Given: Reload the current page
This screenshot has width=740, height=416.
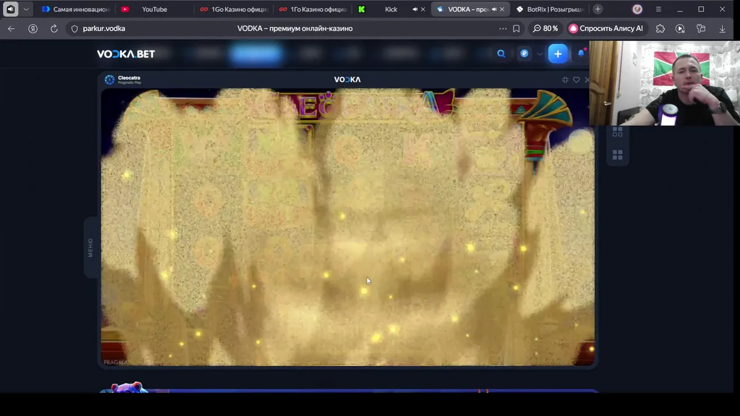Looking at the screenshot, I should [54, 28].
